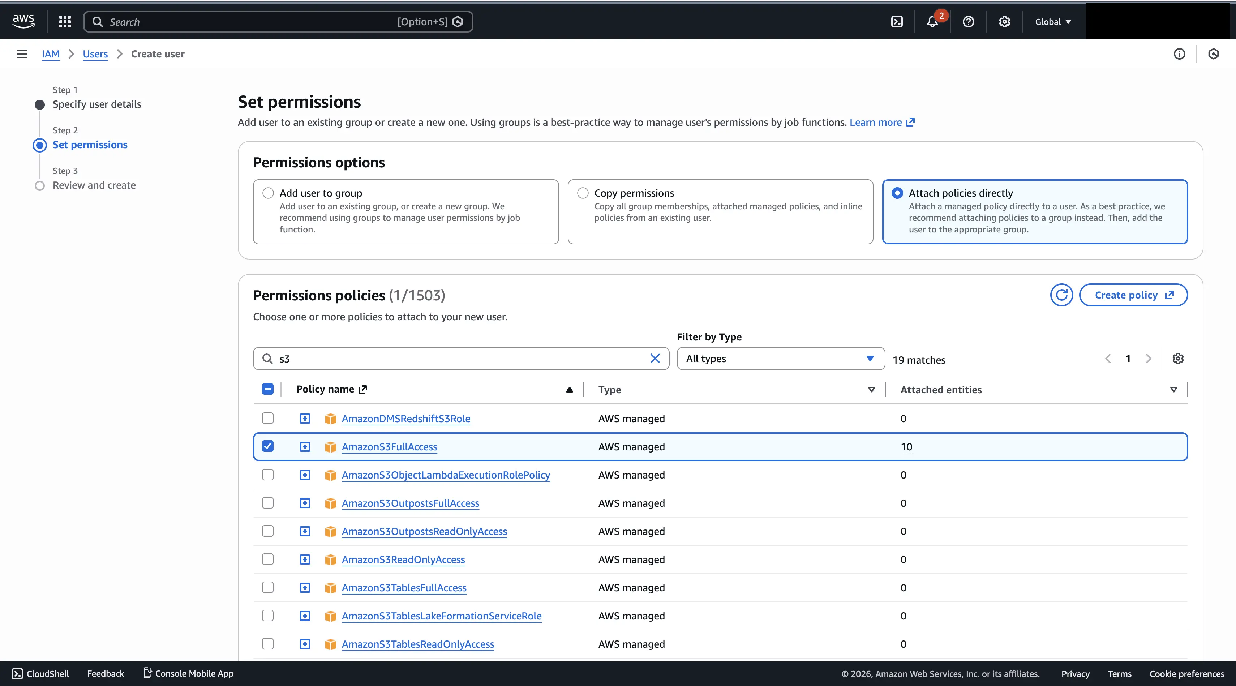Viewport: 1236px width, 686px height.
Task: Click the search magnifier in top bar
Action: (98, 22)
